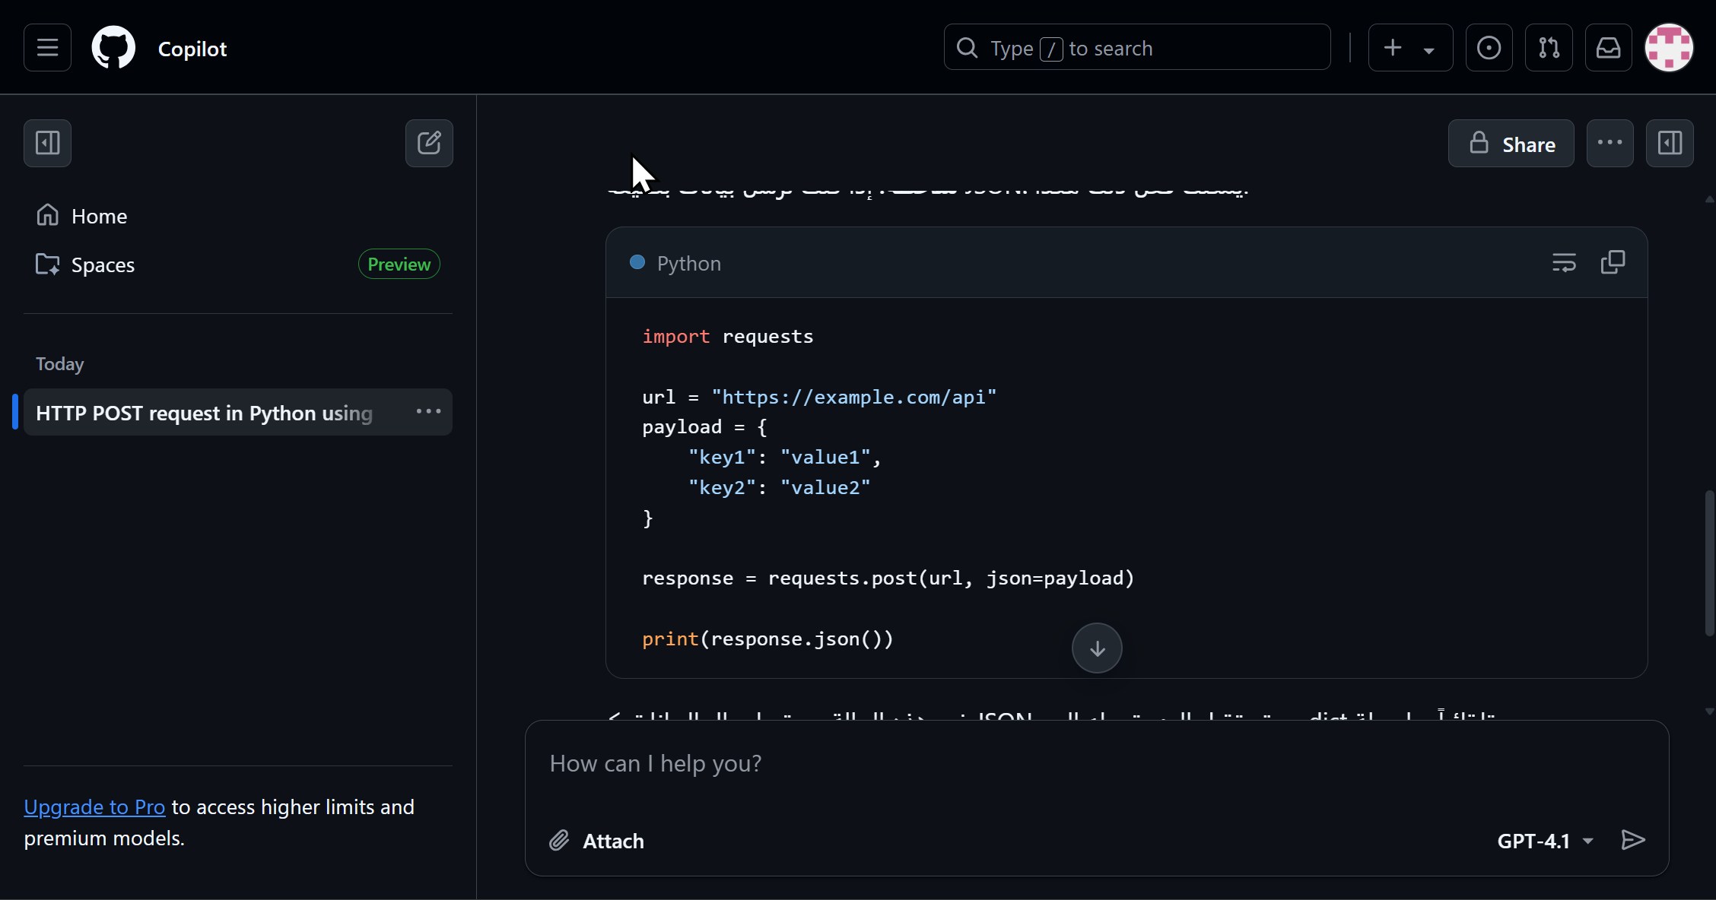Click the https://example.com/api string
This screenshot has width=1716, height=900.
tap(853, 397)
